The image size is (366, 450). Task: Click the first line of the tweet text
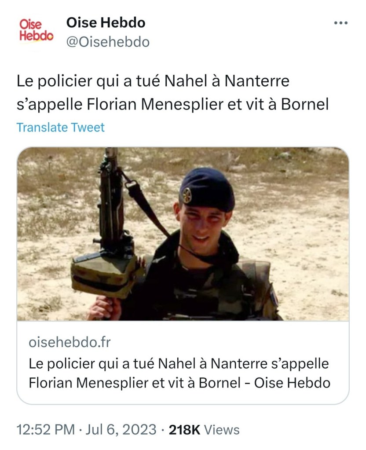point(153,82)
